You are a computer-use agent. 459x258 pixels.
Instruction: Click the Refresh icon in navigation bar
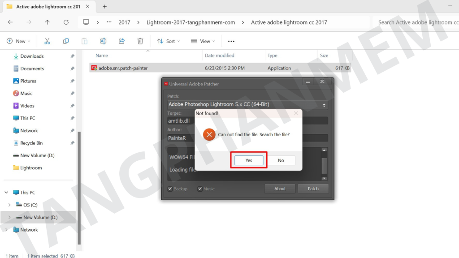(66, 22)
